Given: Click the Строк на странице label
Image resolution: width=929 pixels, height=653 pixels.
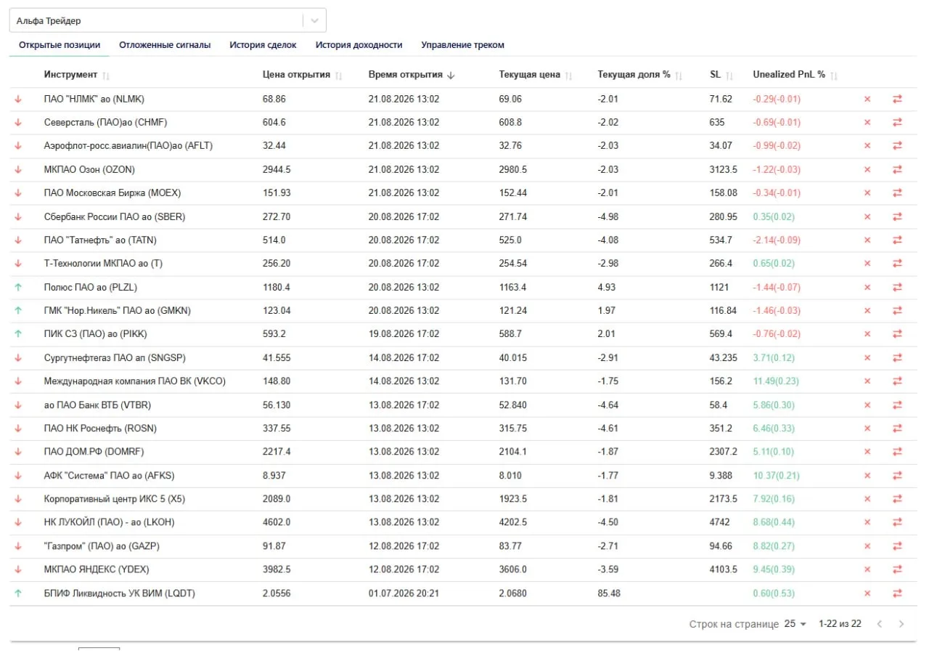Looking at the screenshot, I should [x=734, y=624].
